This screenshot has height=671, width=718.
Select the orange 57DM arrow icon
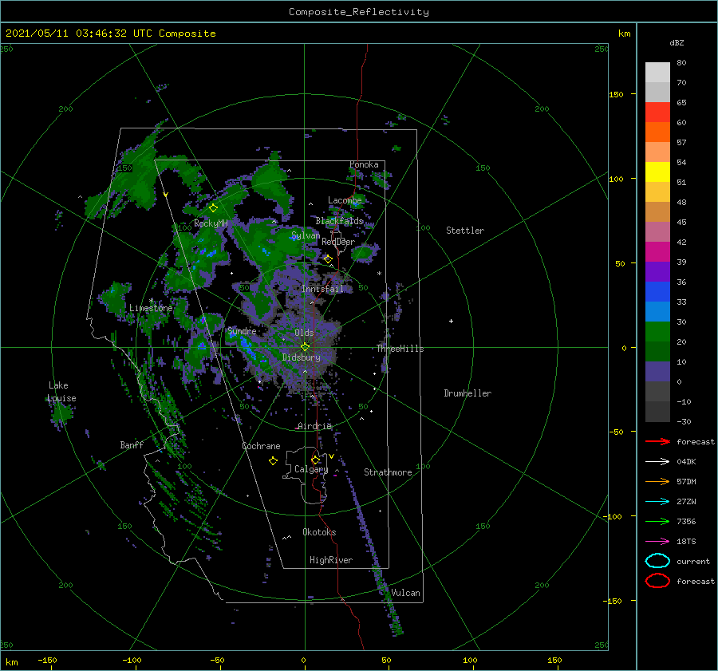point(657,481)
